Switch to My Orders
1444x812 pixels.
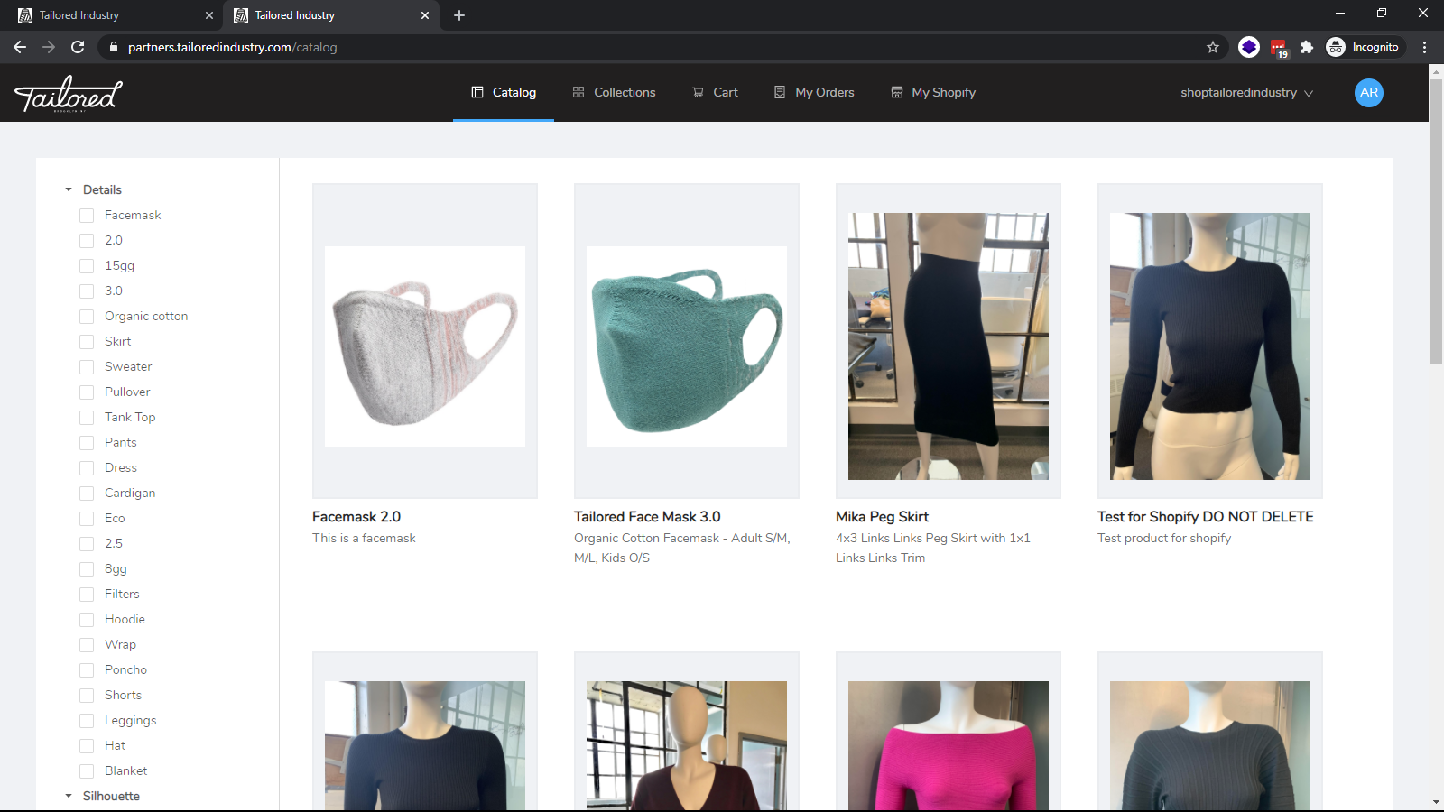pos(814,92)
